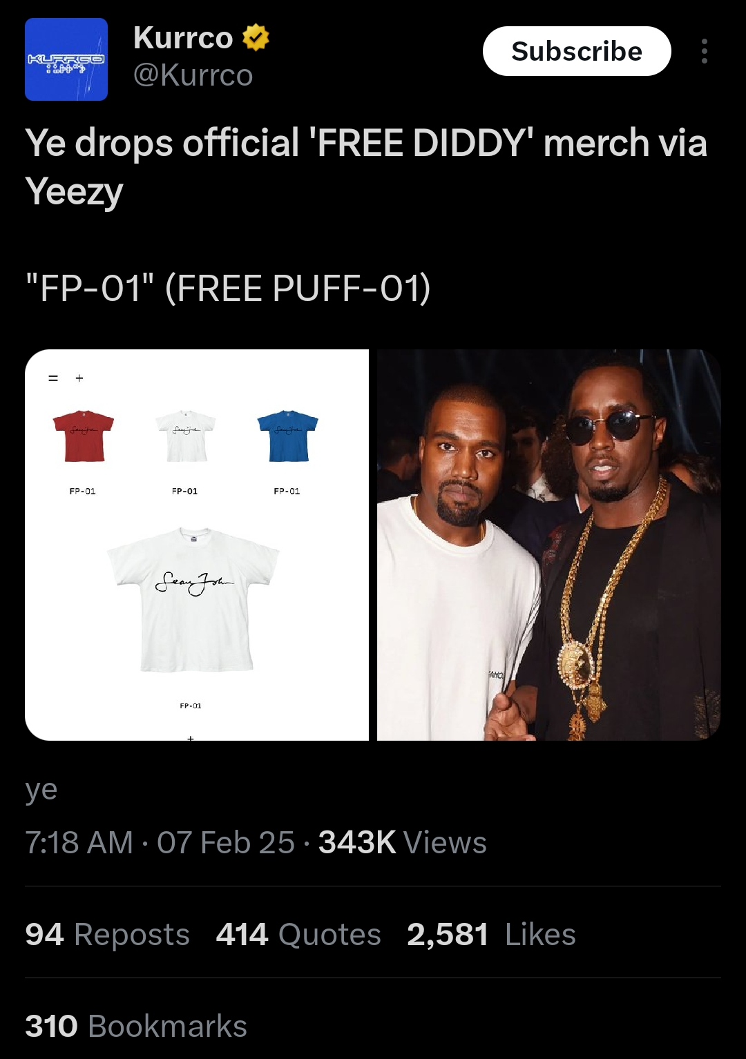
Task: Tap the hamburger icon in merch image
Action: point(53,378)
